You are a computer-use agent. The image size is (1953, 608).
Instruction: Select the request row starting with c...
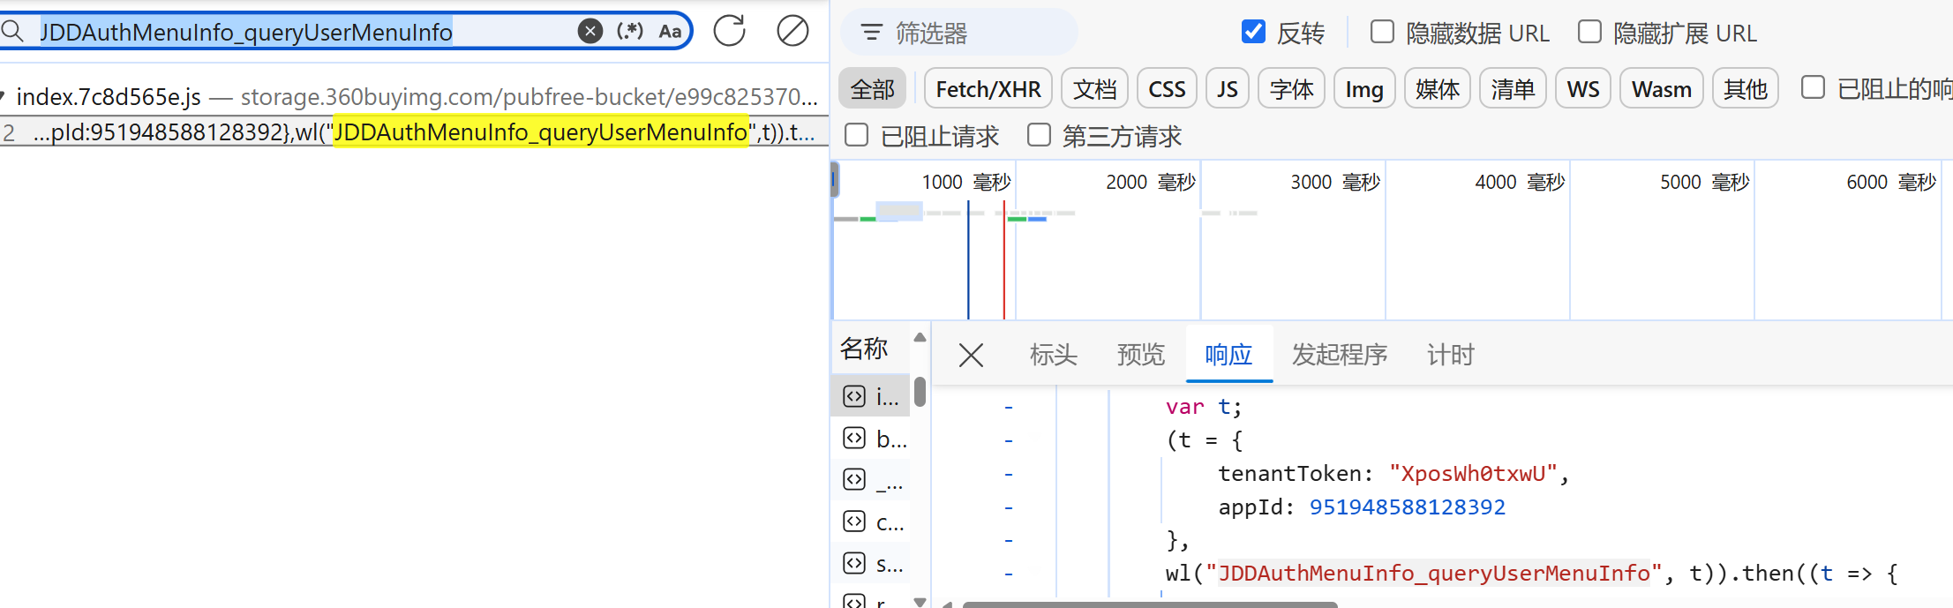coord(871,522)
